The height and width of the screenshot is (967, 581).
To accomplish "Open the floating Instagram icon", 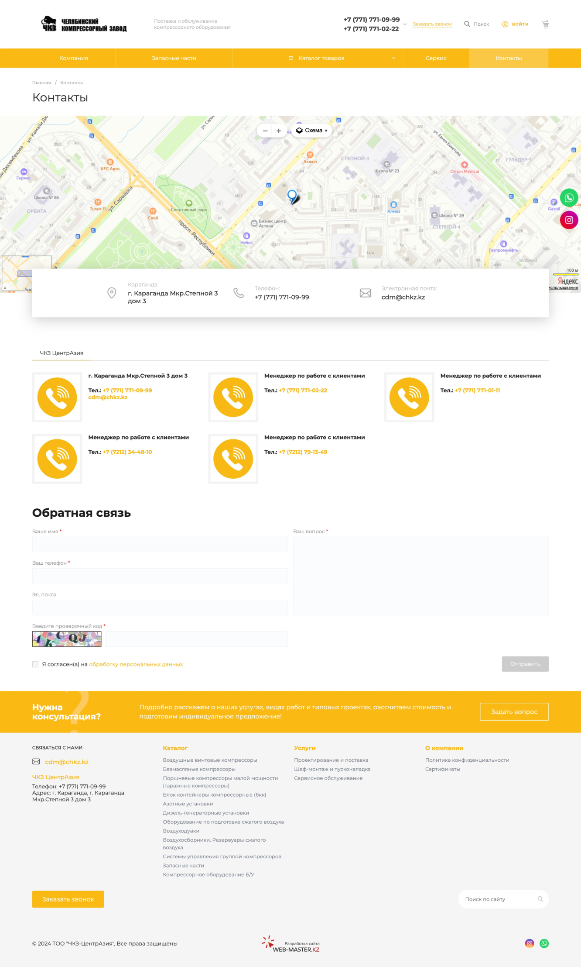I will point(569,220).
